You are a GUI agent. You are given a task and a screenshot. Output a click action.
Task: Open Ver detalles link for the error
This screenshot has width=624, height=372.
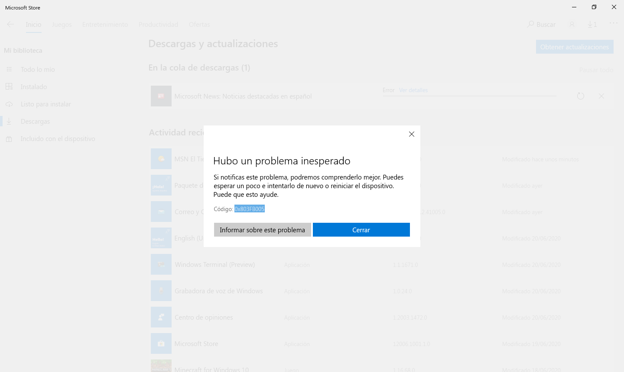click(413, 90)
